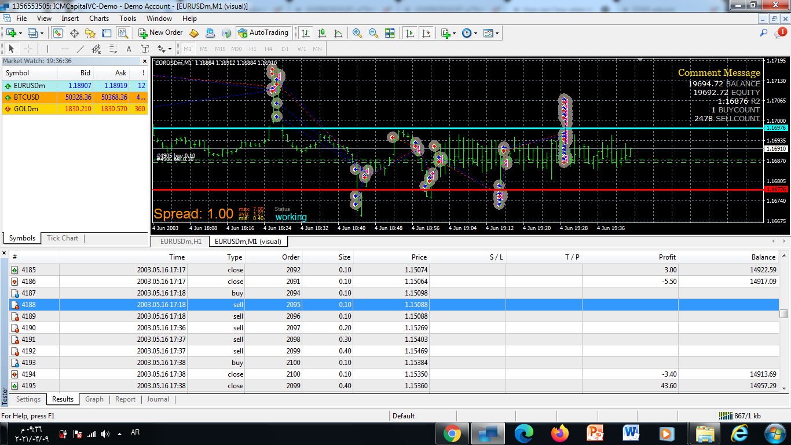This screenshot has width=791, height=445.
Task: Click the New Order button
Action: [160, 33]
